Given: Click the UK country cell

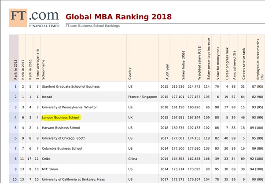Looking at the screenshot, I should click(130, 118).
